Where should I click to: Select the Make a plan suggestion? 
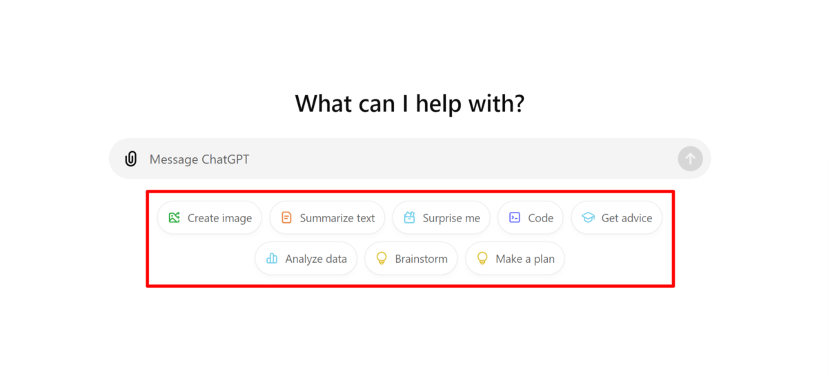[x=524, y=259]
